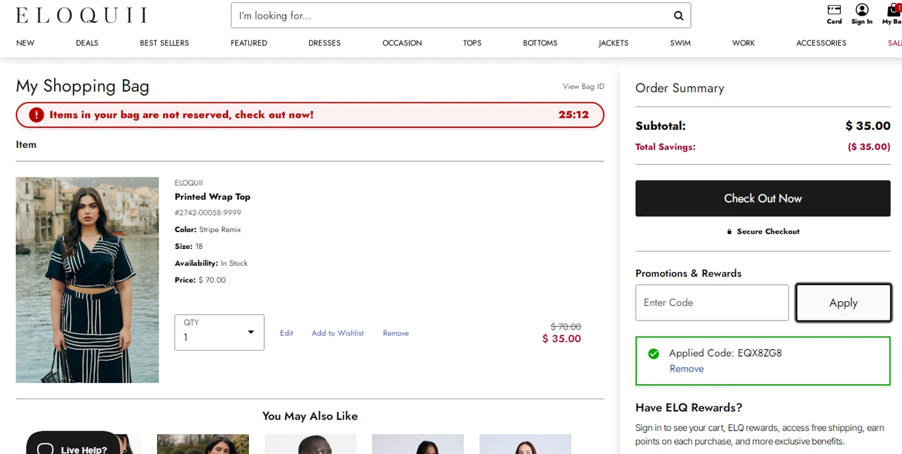Click the ELOQUII logo
Screen dimensions: 902x454
81,15
